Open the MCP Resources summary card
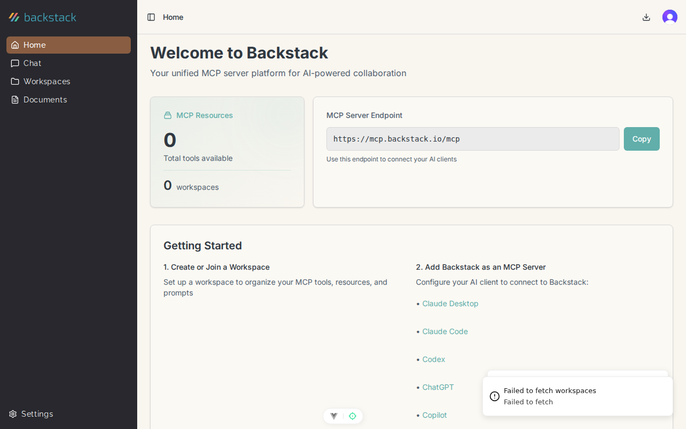The height and width of the screenshot is (429, 686). (227, 152)
